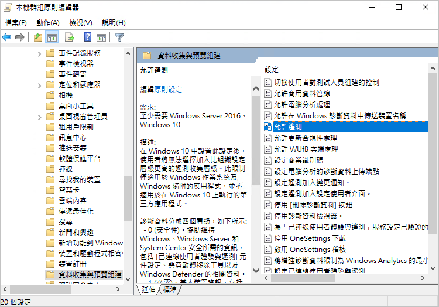This screenshot has height=307, width=439.
Task: Select 事件檢視器 folder in tree
Action: tap(76, 64)
